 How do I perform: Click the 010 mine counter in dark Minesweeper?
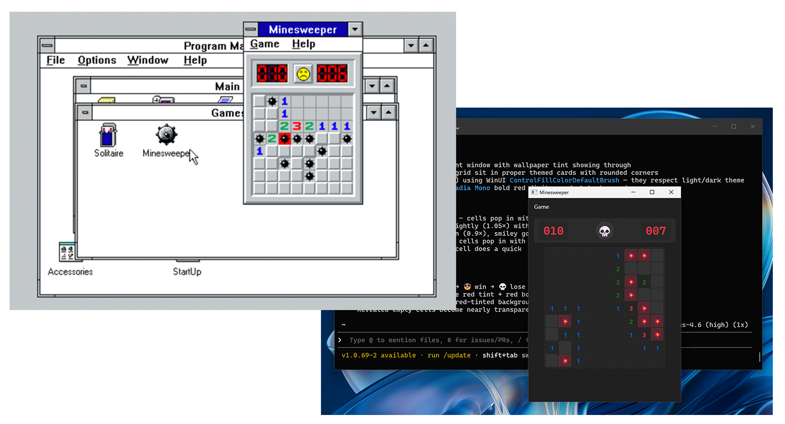pyautogui.click(x=553, y=231)
